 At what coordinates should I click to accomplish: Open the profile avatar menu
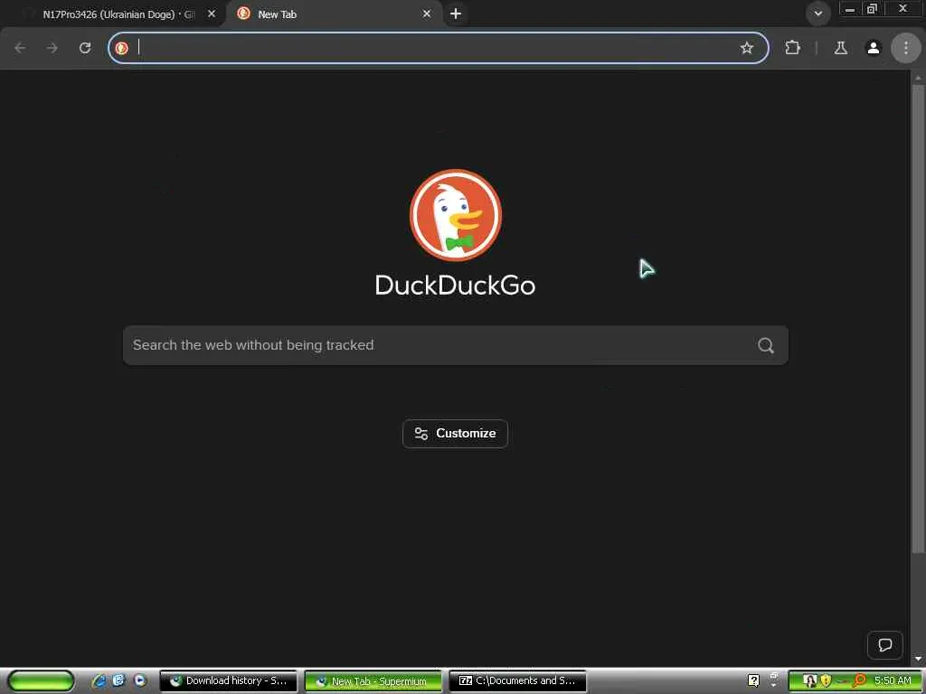873,48
